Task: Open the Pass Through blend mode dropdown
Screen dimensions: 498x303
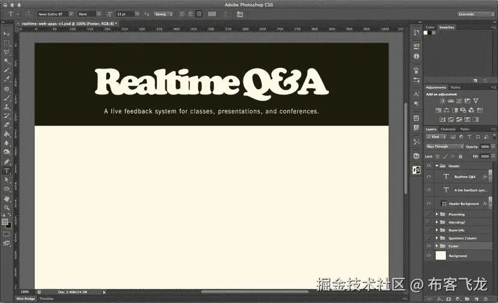Action: click(444, 147)
